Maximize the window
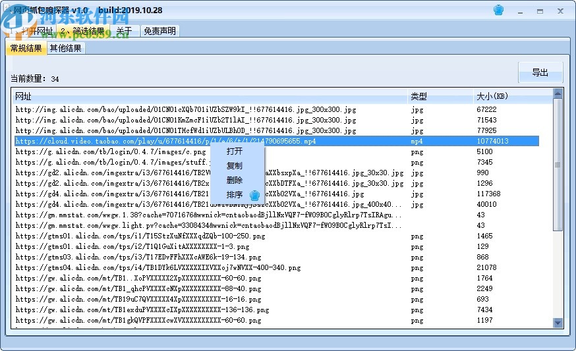 click(x=540, y=11)
